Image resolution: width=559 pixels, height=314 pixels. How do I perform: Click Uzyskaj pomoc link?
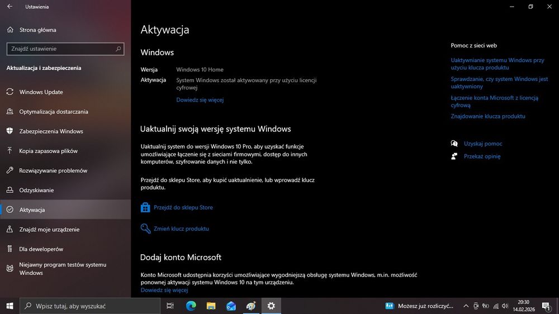pos(483,144)
